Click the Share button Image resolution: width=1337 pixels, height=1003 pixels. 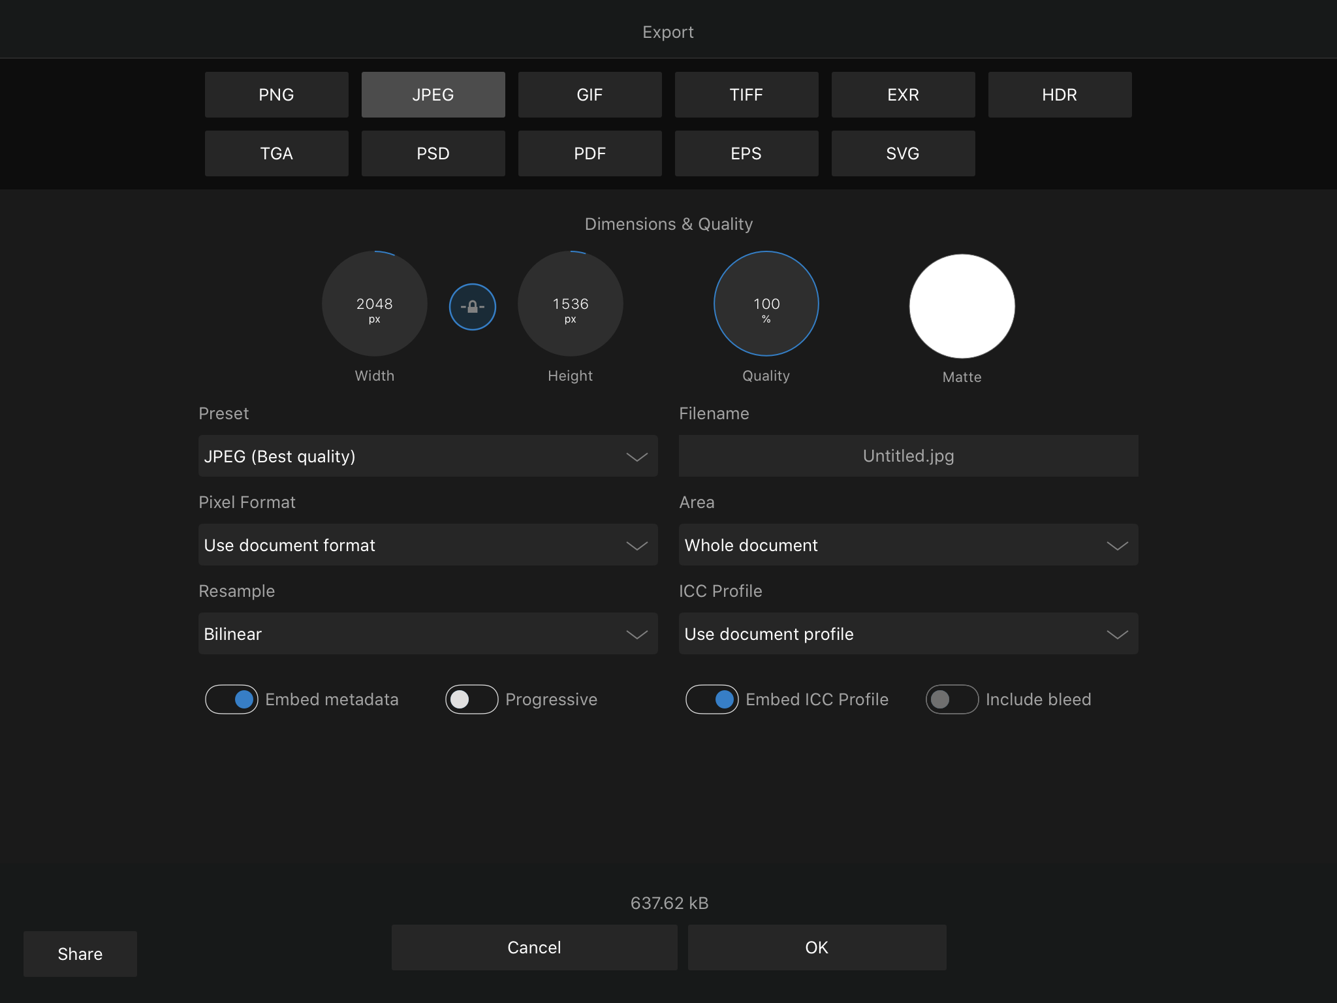click(80, 954)
